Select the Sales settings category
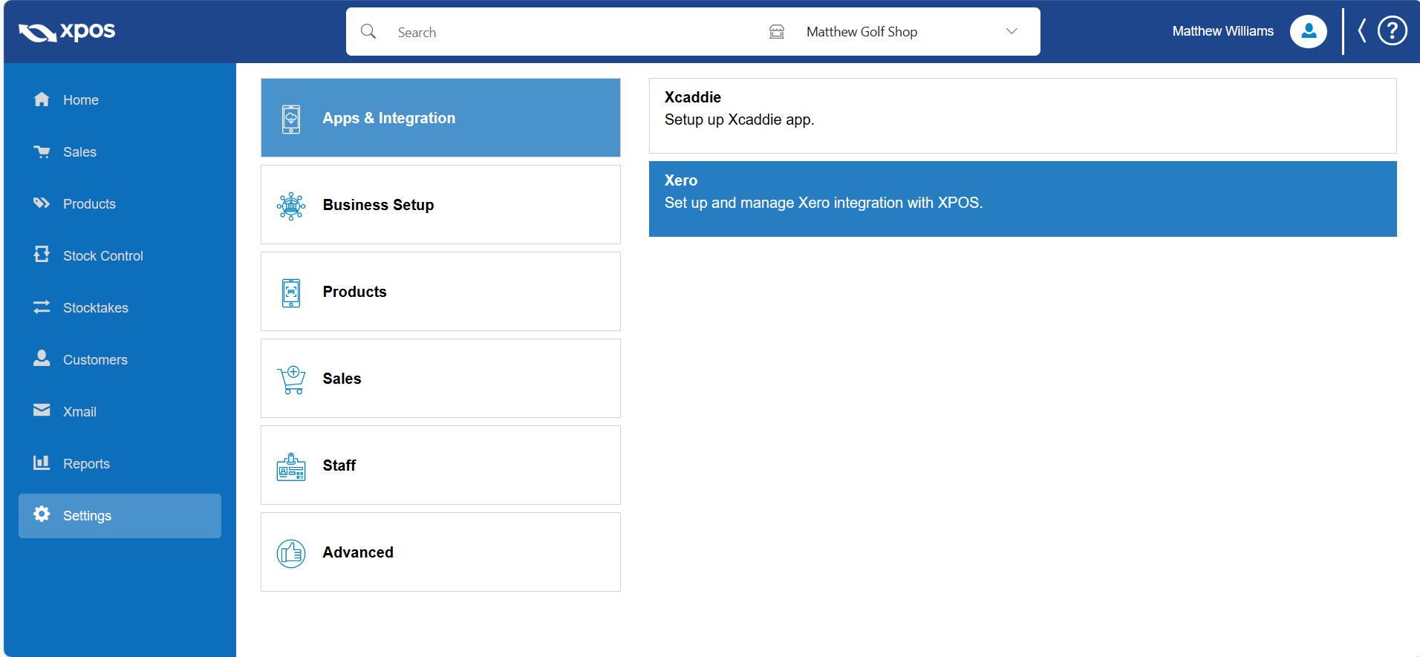This screenshot has width=1420, height=657. click(440, 378)
